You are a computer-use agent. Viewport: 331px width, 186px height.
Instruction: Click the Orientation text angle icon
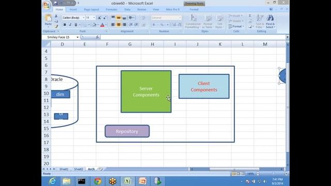click(x=131, y=18)
